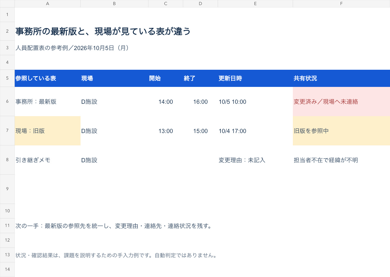Select the 引き継ぎメモ cell

coord(48,160)
